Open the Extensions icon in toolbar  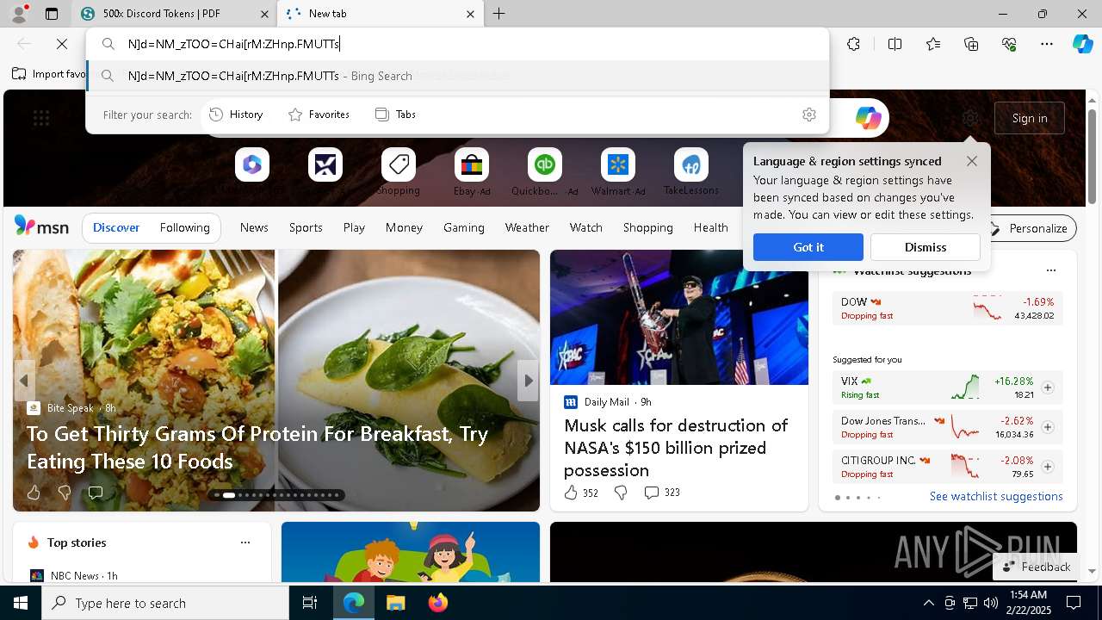tap(853, 44)
